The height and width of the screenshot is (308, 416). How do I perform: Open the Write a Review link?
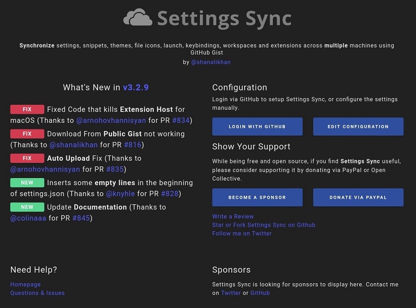233,216
